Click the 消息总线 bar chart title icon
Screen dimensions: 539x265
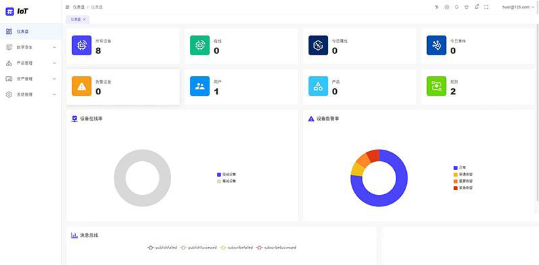click(x=74, y=235)
